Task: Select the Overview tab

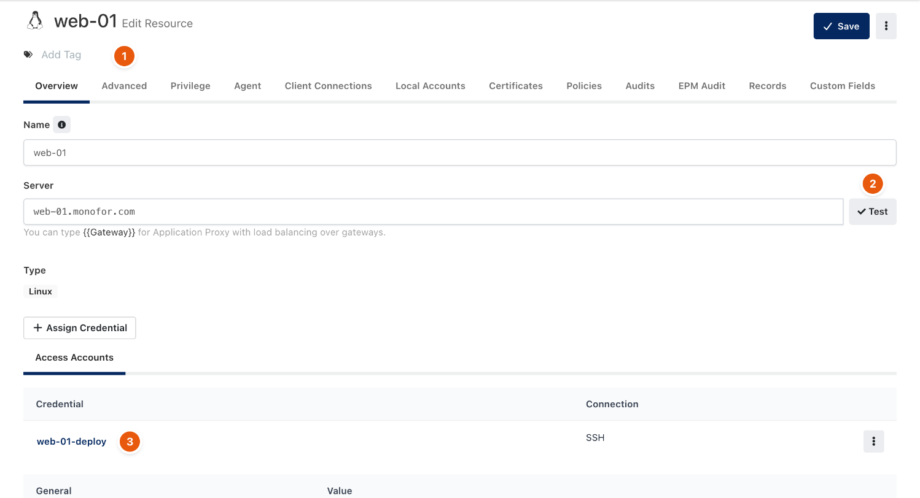Action: tap(57, 86)
